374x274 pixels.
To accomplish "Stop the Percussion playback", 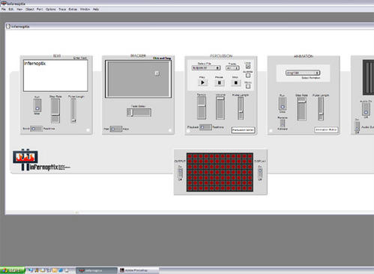I will tap(235, 82).
